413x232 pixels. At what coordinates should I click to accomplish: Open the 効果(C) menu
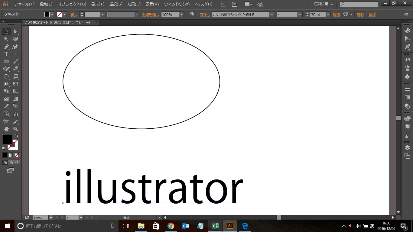pyautogui.click(x=134, y=4)
